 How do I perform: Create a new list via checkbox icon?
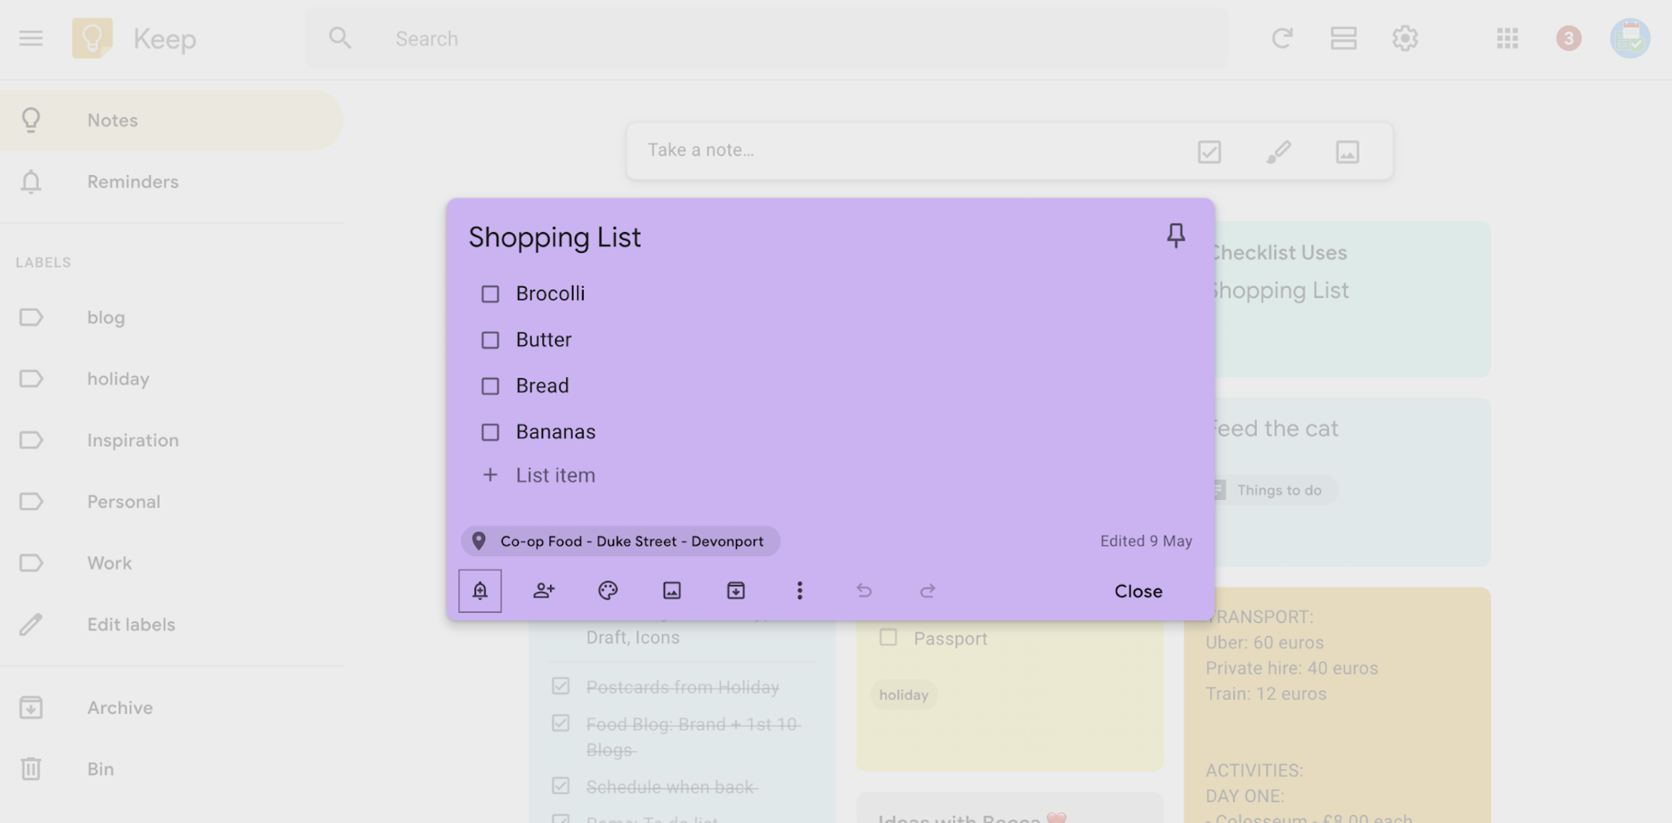1209,151
